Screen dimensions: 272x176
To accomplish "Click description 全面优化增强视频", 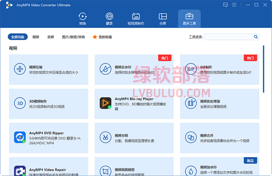I will point(213,106).
